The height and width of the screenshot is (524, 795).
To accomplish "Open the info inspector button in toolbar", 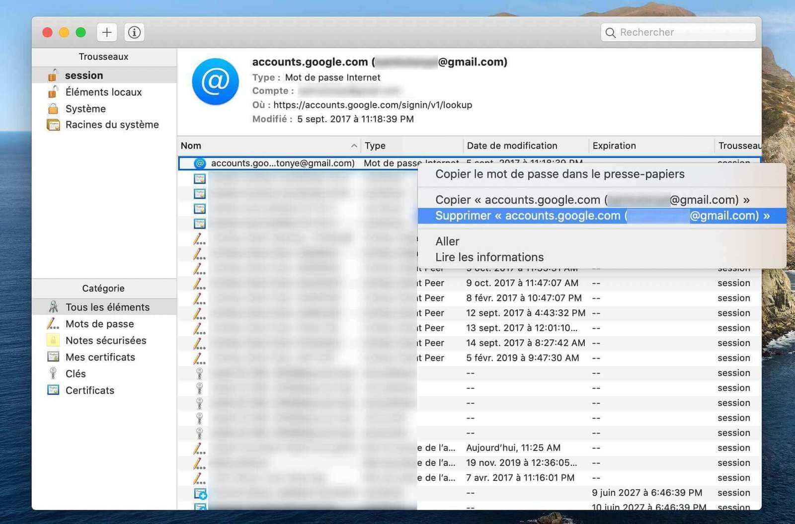I will point(134,32).
